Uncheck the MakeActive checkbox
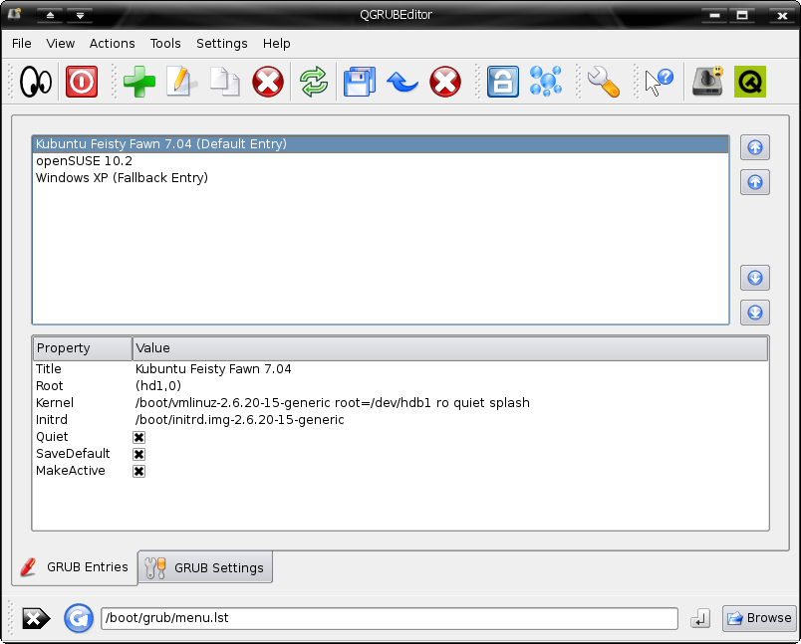Viewport: 801px width, 644px height. click(x=139, y=471)
